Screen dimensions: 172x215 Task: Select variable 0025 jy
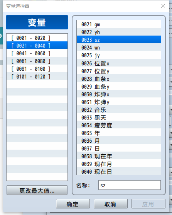(x=119, y=55)
